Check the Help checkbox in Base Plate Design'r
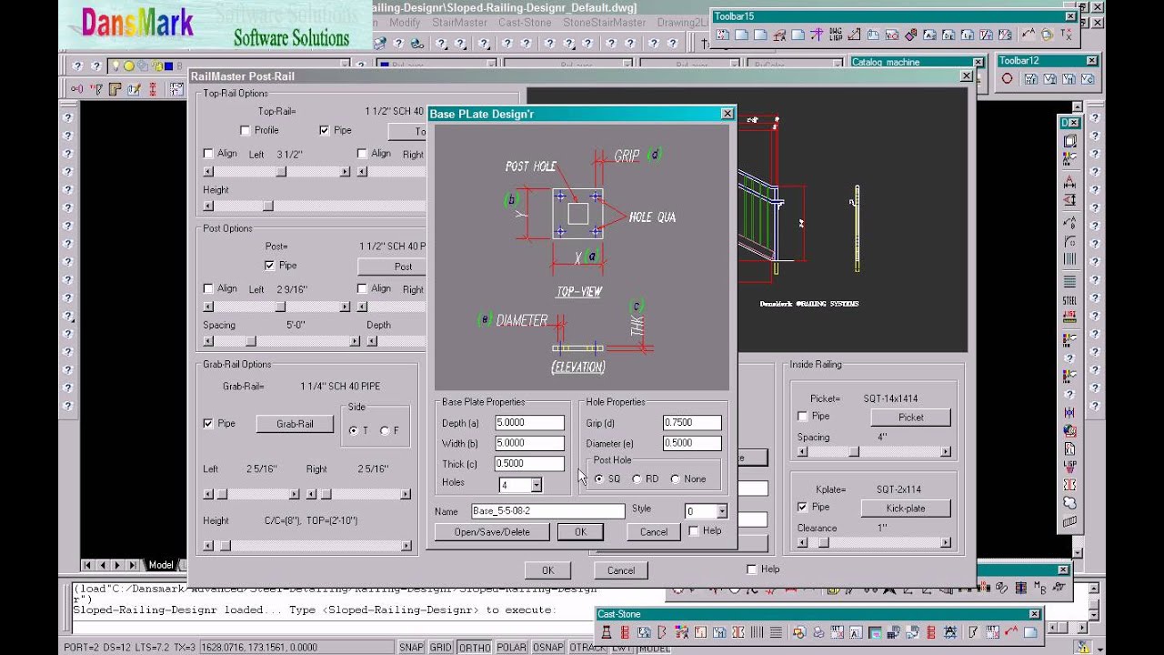 tap(694, 531)
